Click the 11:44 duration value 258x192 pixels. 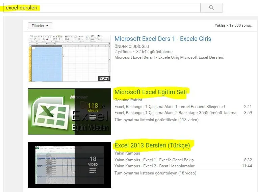click(x=247, y=166)
